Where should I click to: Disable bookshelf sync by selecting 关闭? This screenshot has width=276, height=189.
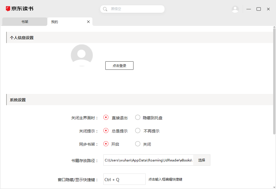click(137, 144)
